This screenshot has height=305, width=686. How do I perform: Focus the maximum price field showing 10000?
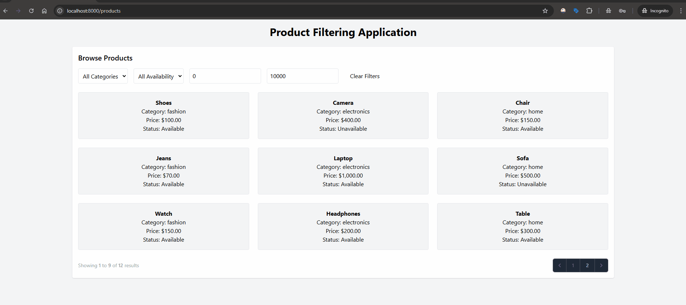[302, 76]
